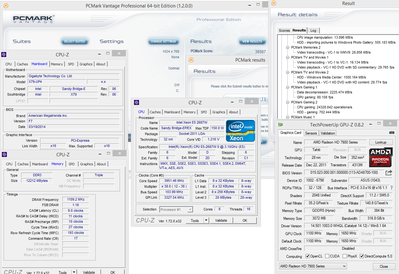Open the Graphics tab in the processor CPU-Z window
Viewport: 399px width, 274px height.
point(219,112)
